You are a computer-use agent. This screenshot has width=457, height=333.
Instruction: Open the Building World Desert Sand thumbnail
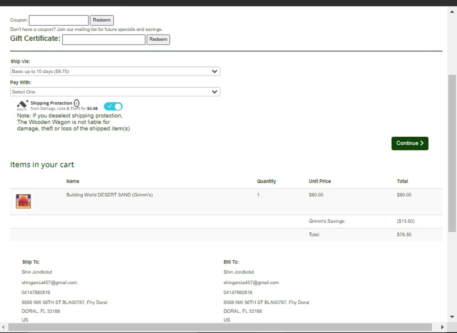(x=23, y=201)
